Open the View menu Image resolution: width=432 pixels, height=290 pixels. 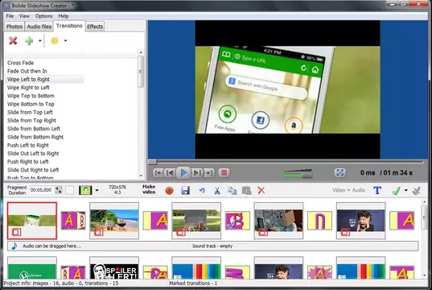(x=24, y=16)
